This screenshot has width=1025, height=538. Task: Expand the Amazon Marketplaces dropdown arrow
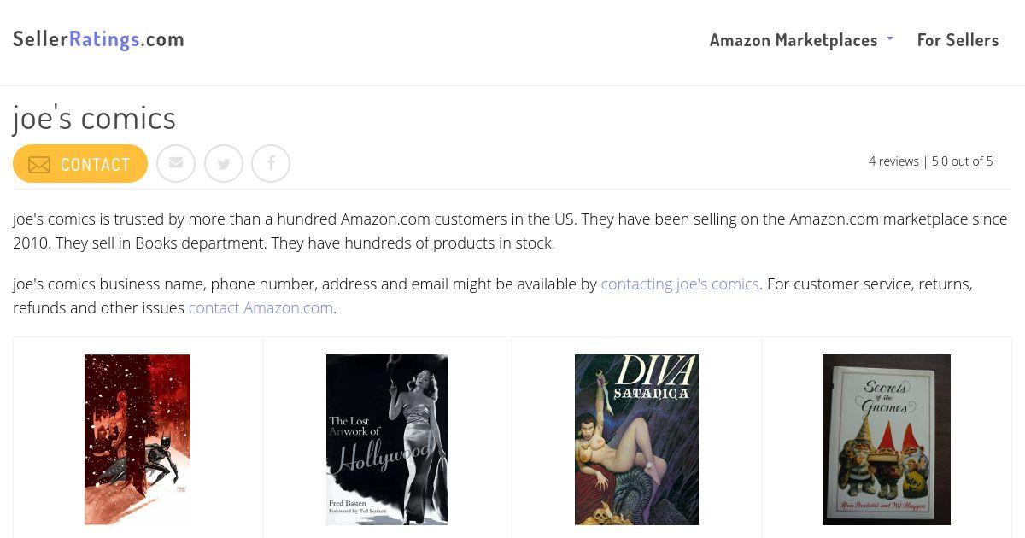(x=890, y=39)
